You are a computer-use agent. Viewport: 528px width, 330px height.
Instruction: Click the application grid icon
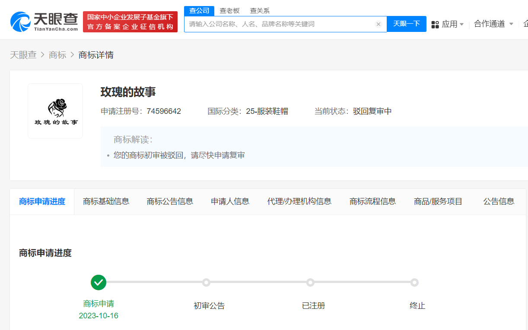point(435,24)
